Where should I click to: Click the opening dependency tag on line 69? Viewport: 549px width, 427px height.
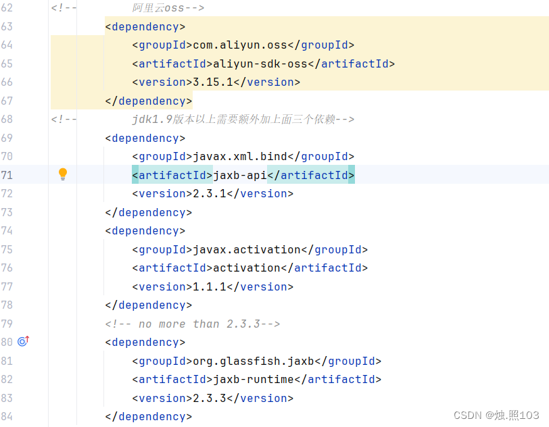point(145,139)
